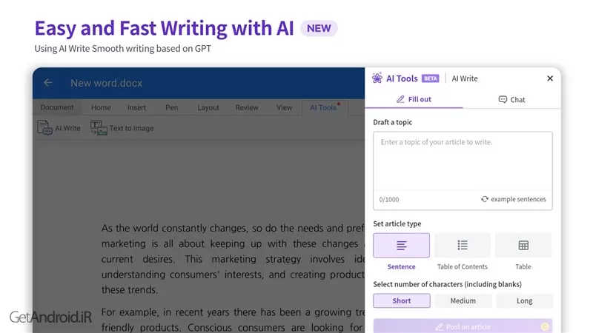Click the refresh icon for example sentences
This screenshot has height=333, width=593.
pos(485,199)
